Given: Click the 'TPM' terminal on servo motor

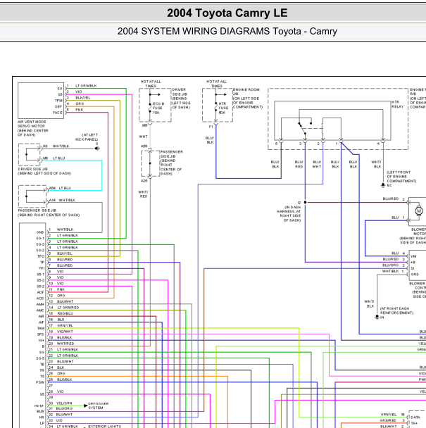Looking at the screenshot, I should [x=58, y=101].
